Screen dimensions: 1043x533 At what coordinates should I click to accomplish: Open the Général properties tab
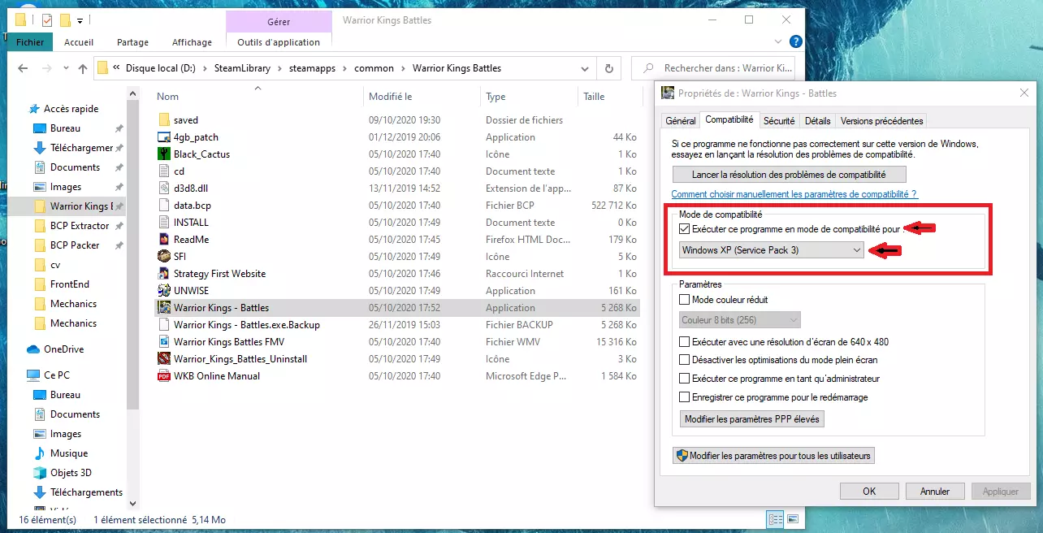pos(681,121)
